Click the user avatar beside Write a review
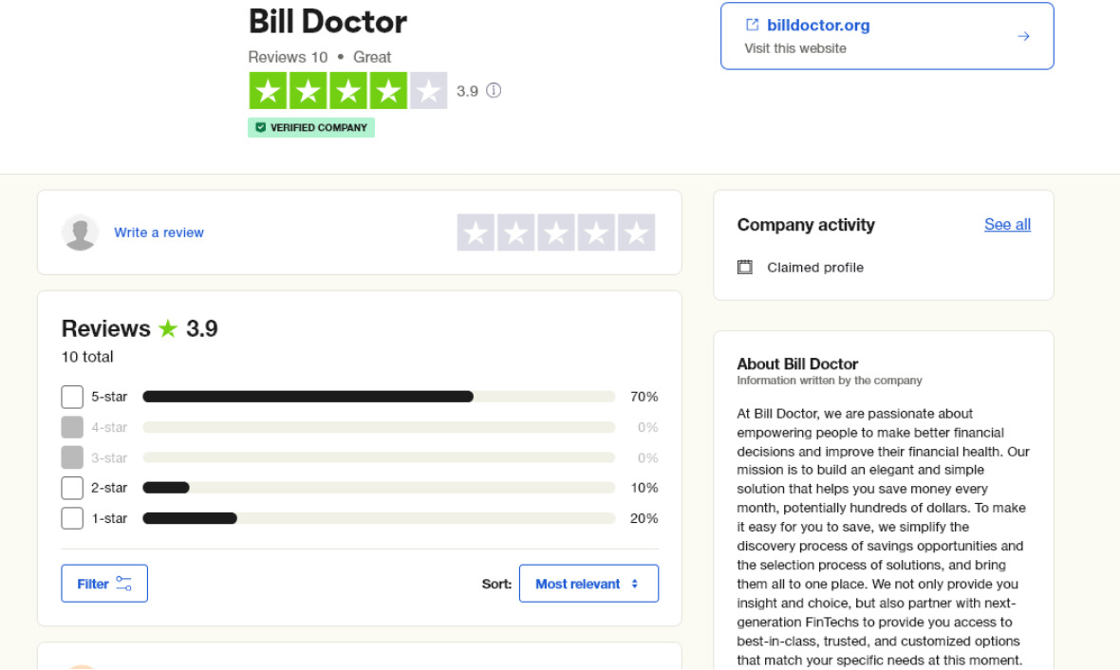This screenshot has height=670, width=1120. [x=81, y=232]
